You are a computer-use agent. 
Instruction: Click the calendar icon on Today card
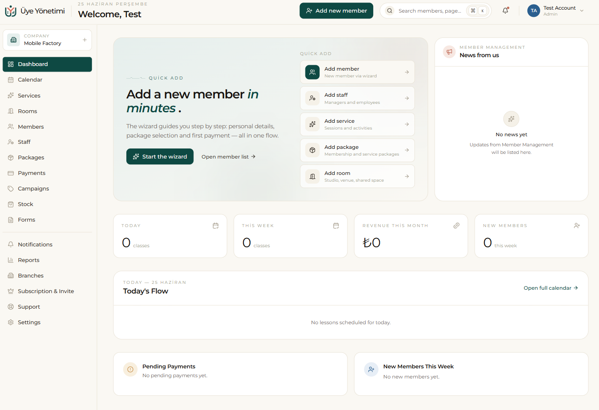tap(216, 226)
